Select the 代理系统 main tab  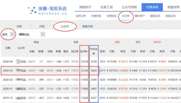pos(152,7)
